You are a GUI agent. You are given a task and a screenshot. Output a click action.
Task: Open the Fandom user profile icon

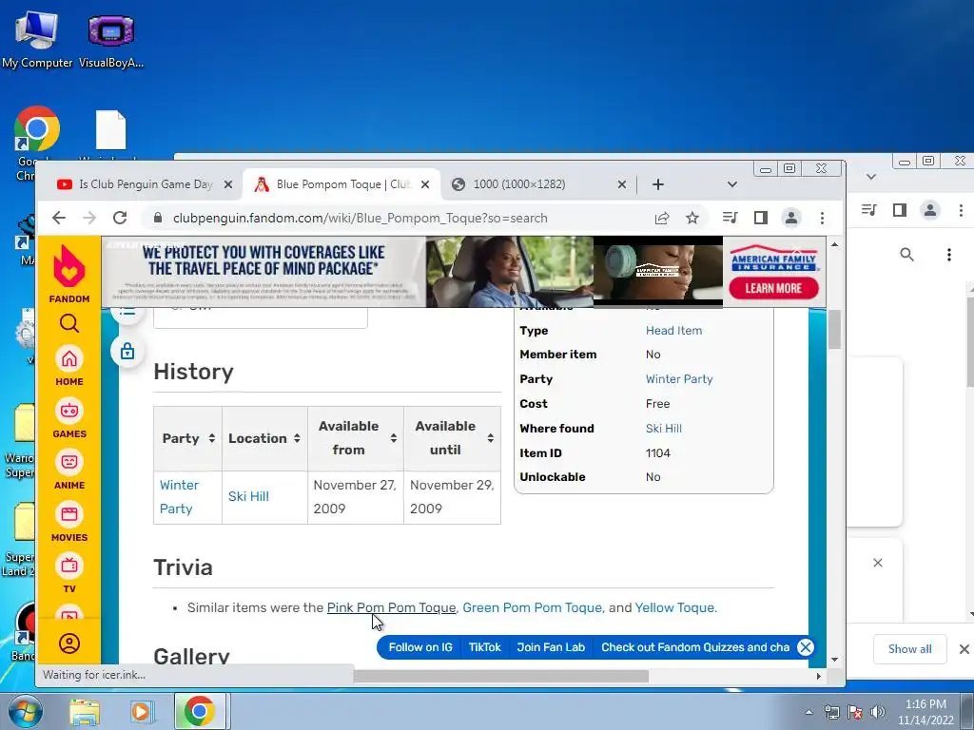pos(68,644)
